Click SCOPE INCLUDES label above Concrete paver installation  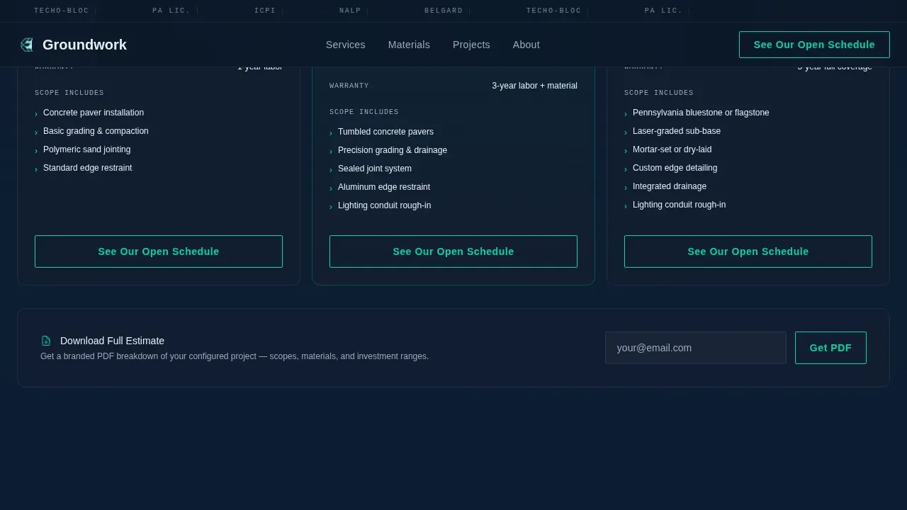point(69,93)
